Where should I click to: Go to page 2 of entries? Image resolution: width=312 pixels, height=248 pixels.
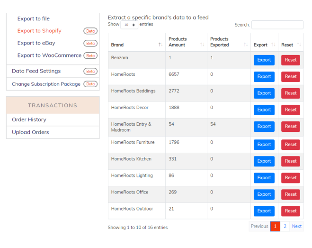[285, 226]
